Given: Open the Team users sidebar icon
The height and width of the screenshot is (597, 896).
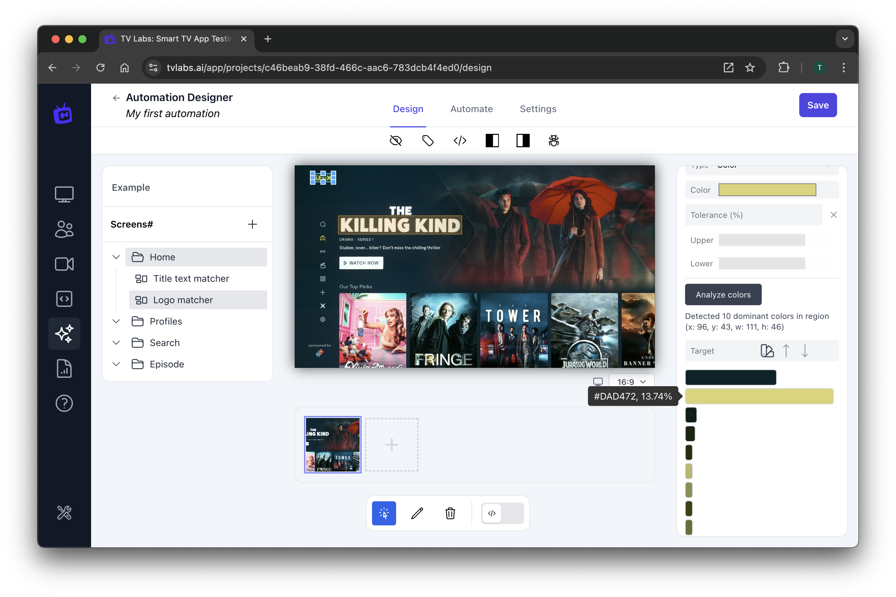Looking at the screenshot, I should (64, 229).
